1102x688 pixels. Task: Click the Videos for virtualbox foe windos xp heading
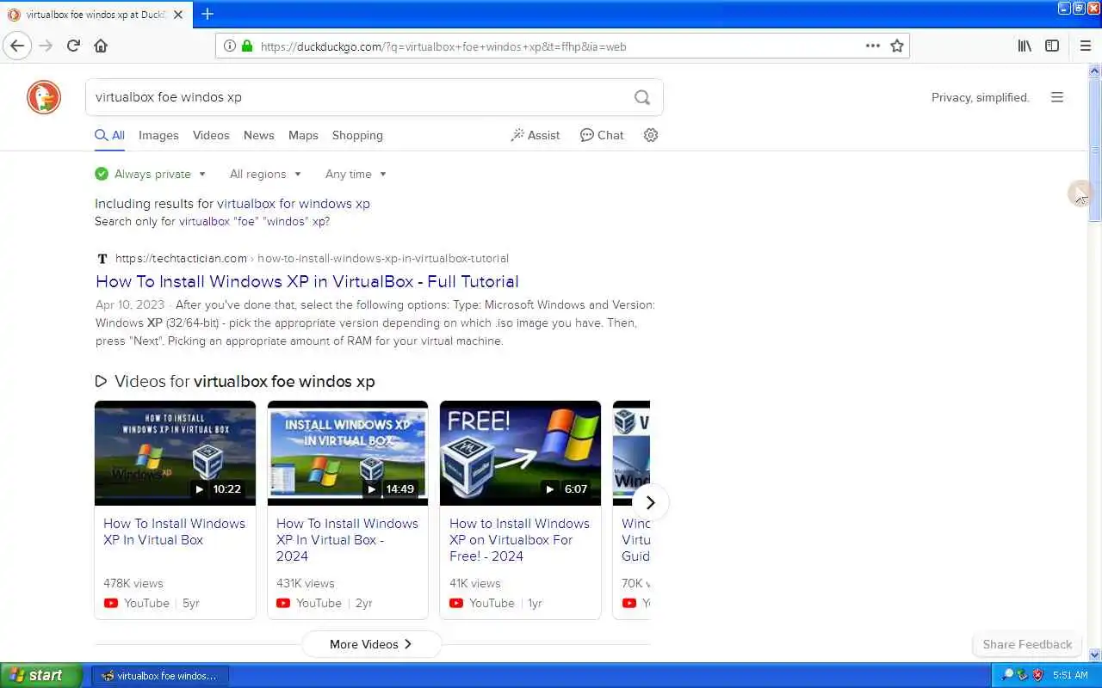click(x=235, y=381)
